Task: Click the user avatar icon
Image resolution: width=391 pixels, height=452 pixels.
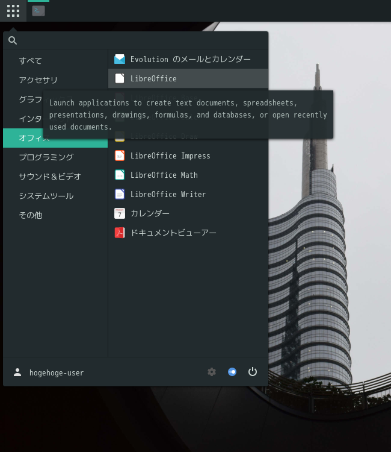Action: click(17, 372)
